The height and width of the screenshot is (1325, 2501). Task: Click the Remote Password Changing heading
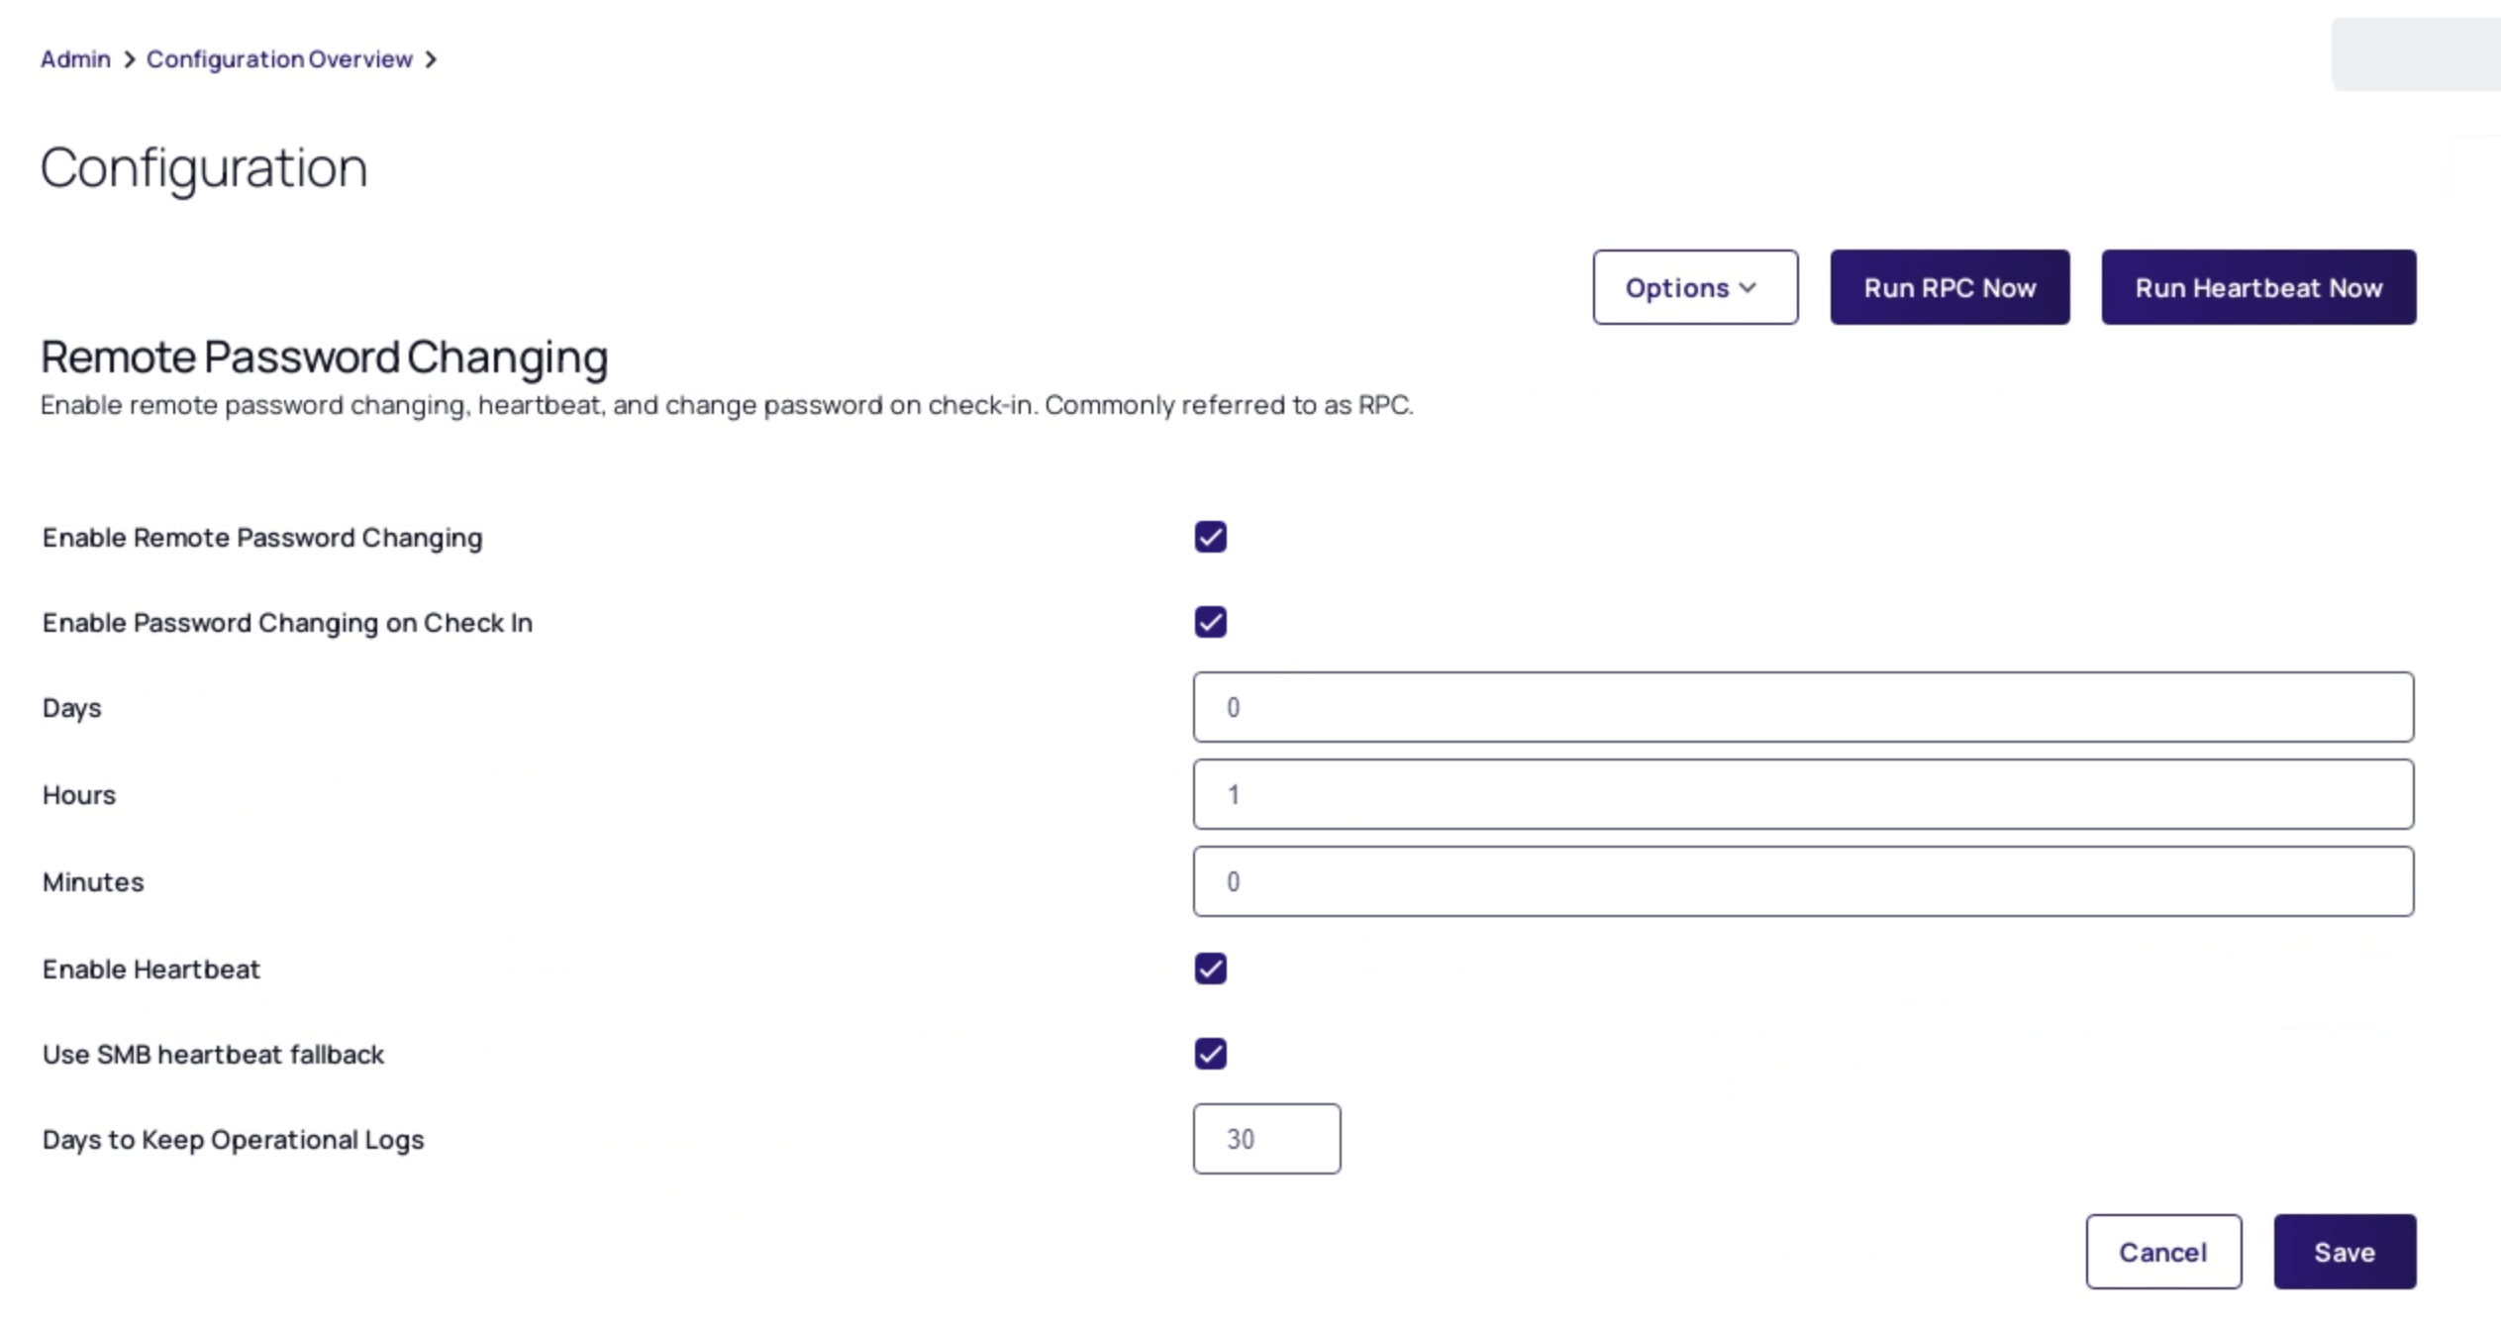tap(324, 357)
